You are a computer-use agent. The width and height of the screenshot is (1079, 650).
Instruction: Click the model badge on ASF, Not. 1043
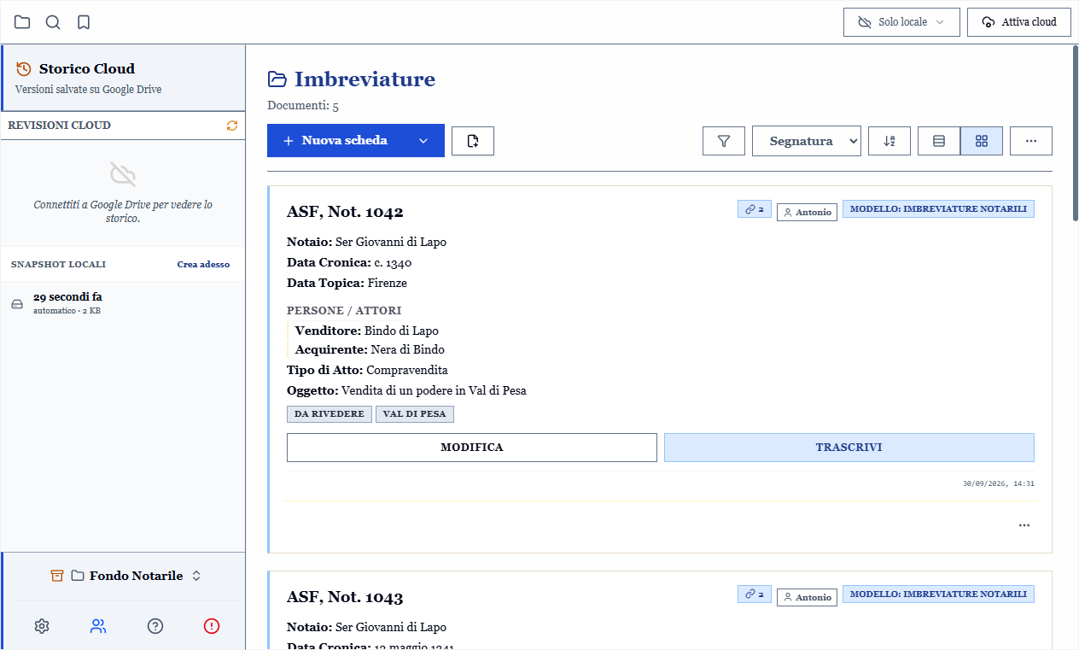point(938,594)
